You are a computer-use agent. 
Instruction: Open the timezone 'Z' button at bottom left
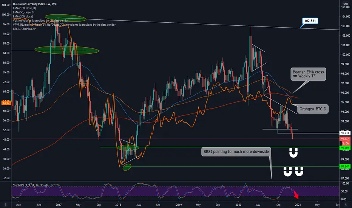coord(6,205)
